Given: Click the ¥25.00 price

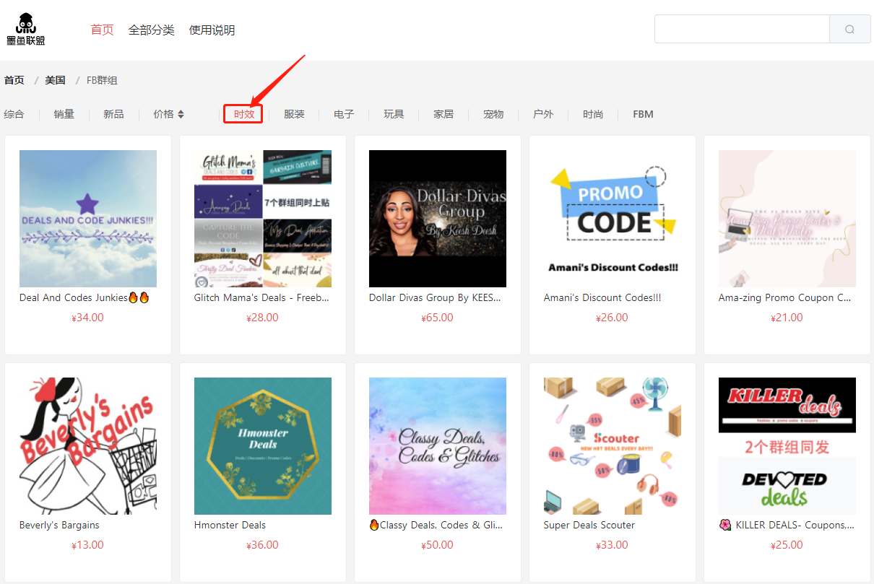Looking at the screenshot, I should [787, 545].
